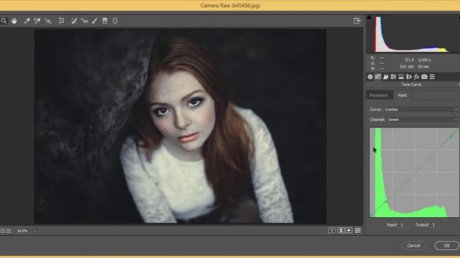Open the Lens Corrections panel icon
Image resolution: width=460 pixels, height=258 pixels.
coord(409,77)
